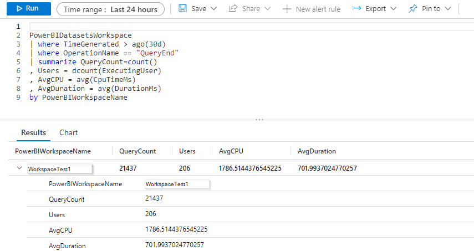Click line number 9 in the editor gutter

(18, 98)
